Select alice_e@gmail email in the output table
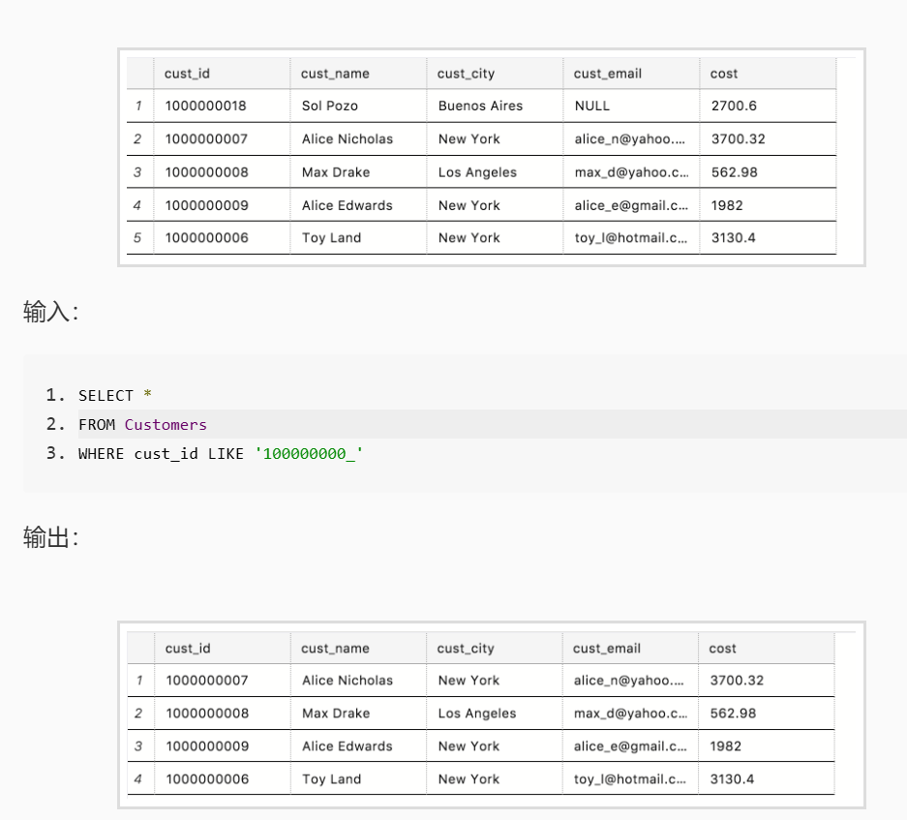The width and height of the screenshot is (907, 820). pyautogui.click(x=630, y=745)
